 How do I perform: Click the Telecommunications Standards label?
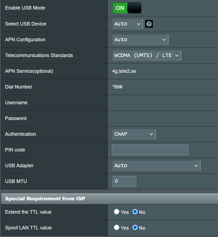[39, 55]
